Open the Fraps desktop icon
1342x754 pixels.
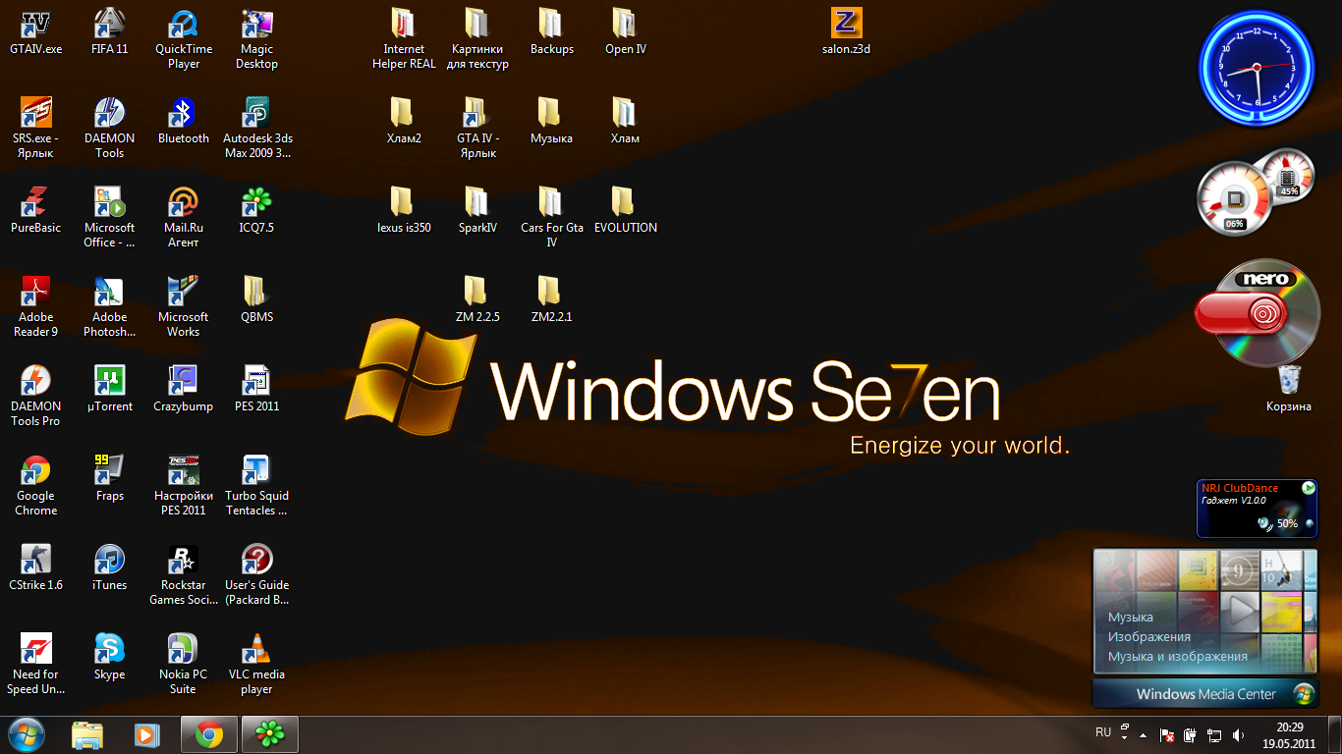pos(109,478)
